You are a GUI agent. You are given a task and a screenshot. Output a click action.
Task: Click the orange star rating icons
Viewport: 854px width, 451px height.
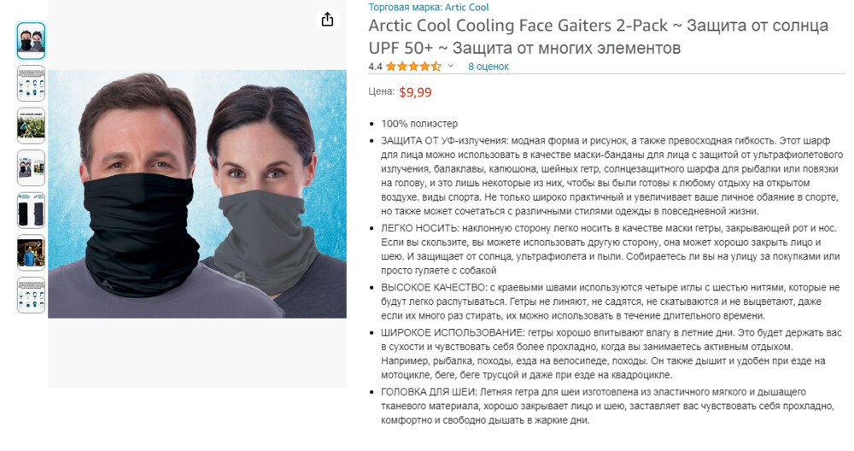pyautogui.click(x=412, y=66)
